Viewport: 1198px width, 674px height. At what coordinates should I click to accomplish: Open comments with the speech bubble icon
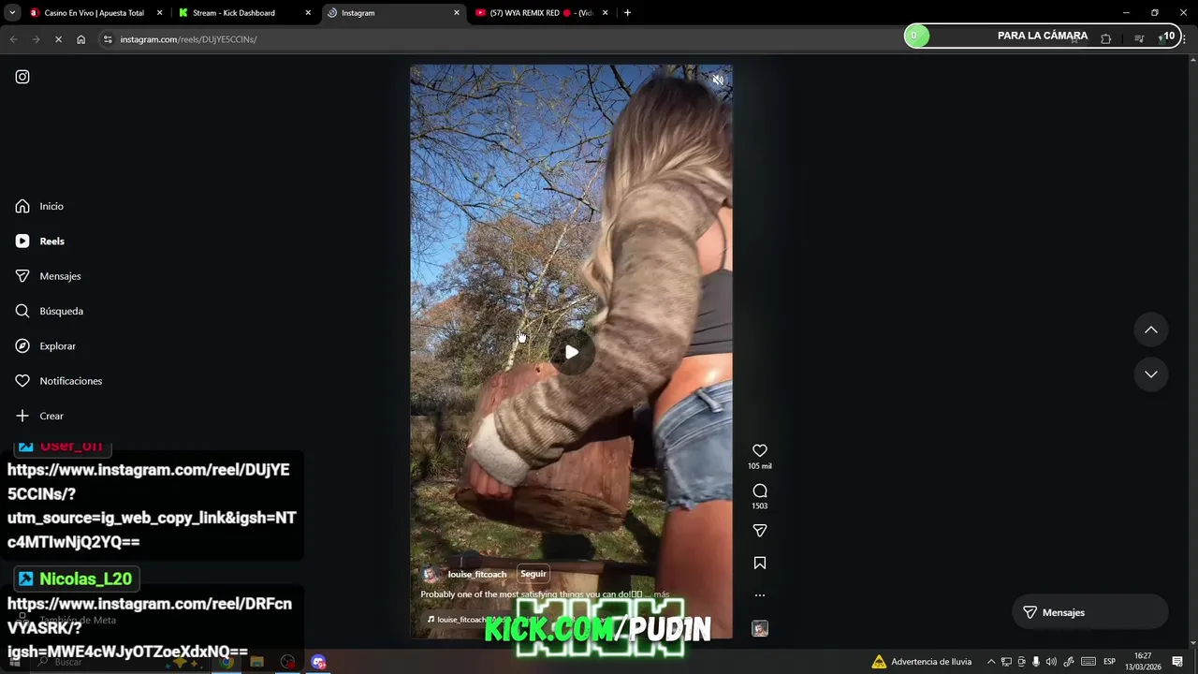[760, 491]
